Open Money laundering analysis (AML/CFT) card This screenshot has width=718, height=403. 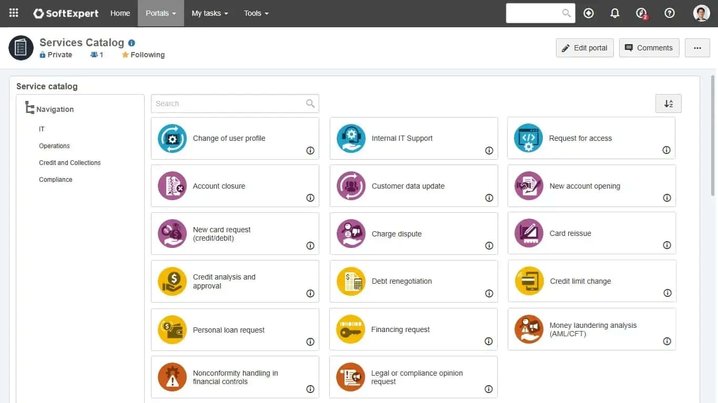[592, 329]
